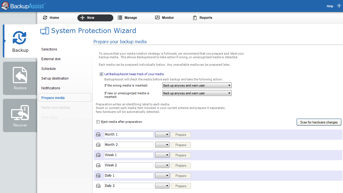
Task: Open the Backup section icon
Action: [20, 38]
